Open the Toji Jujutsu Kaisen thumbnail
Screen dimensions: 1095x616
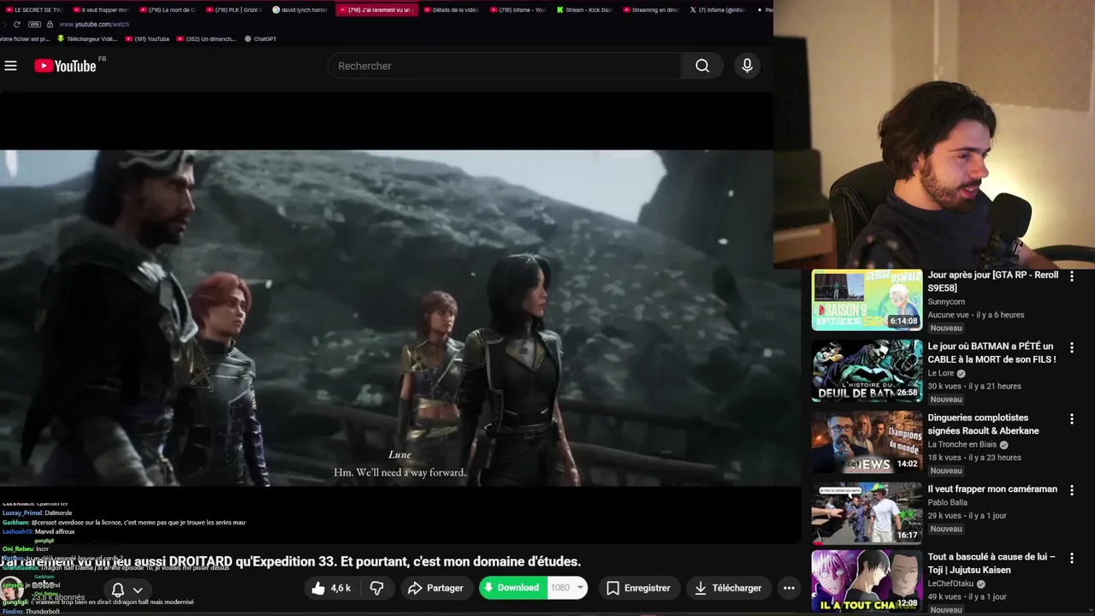click(x=867, y=582)
